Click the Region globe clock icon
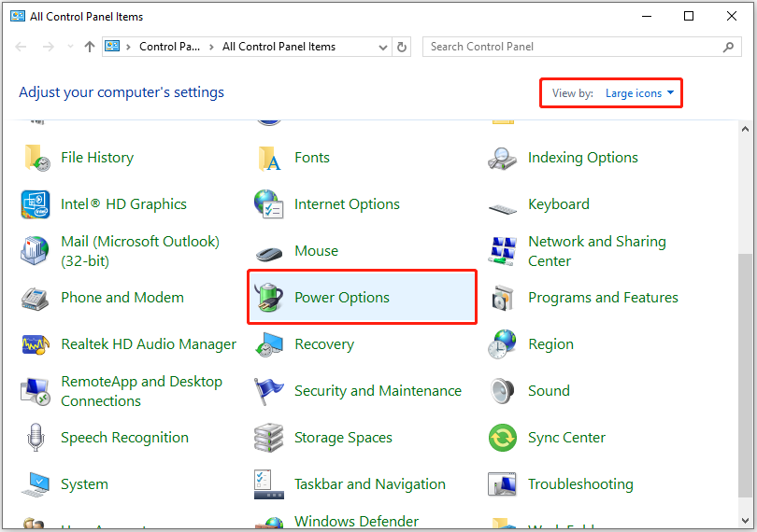Image resolution: width=757 pixels, height=532 pixels. coord(502,343)
